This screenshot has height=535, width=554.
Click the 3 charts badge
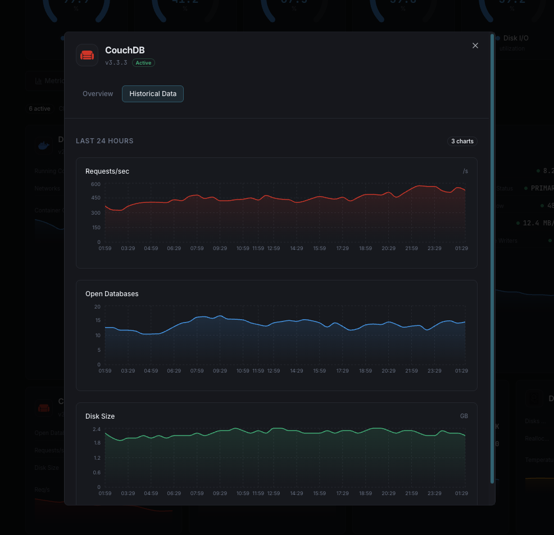click(462, 141)
